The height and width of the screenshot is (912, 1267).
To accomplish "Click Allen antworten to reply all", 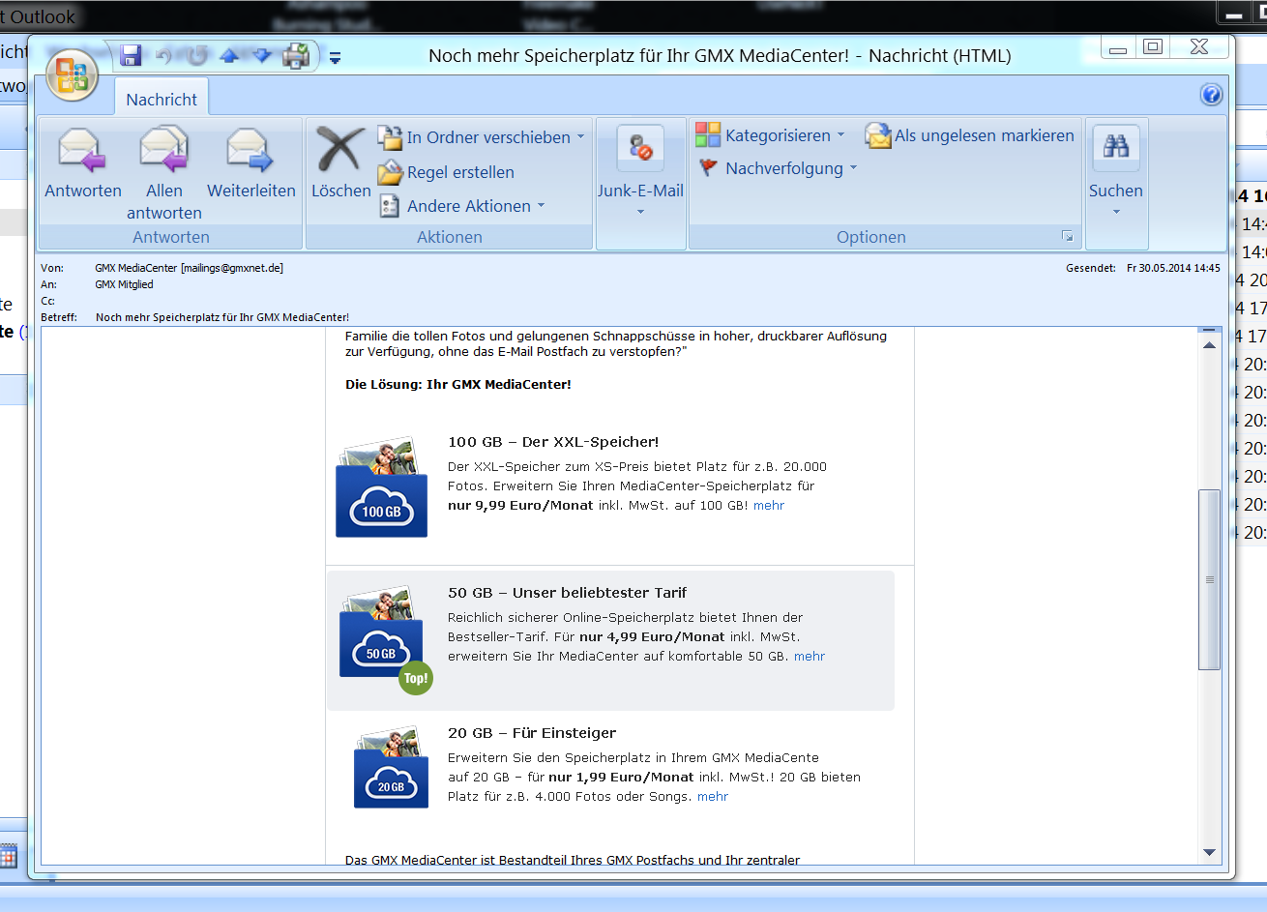I will pyautogui.click(x=164, y=172).
